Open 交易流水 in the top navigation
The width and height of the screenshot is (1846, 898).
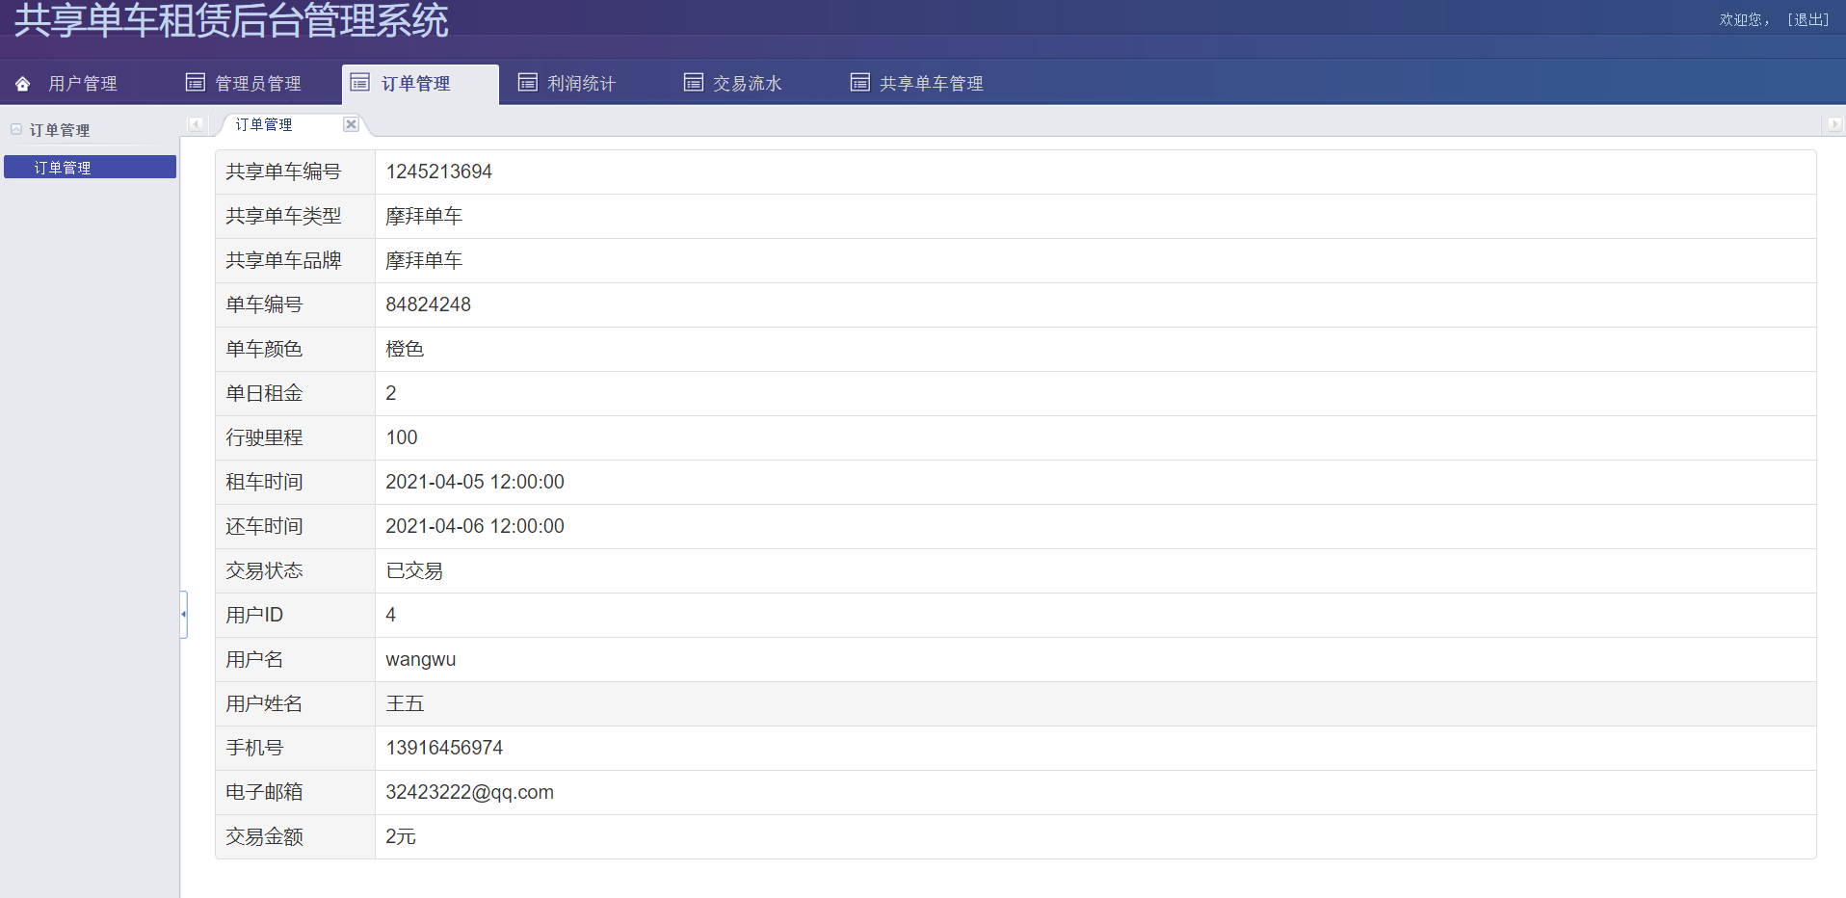point(748,84)
